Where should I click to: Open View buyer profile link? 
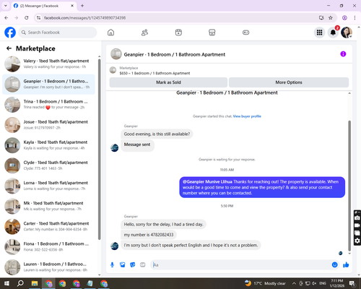coord(247,116)
